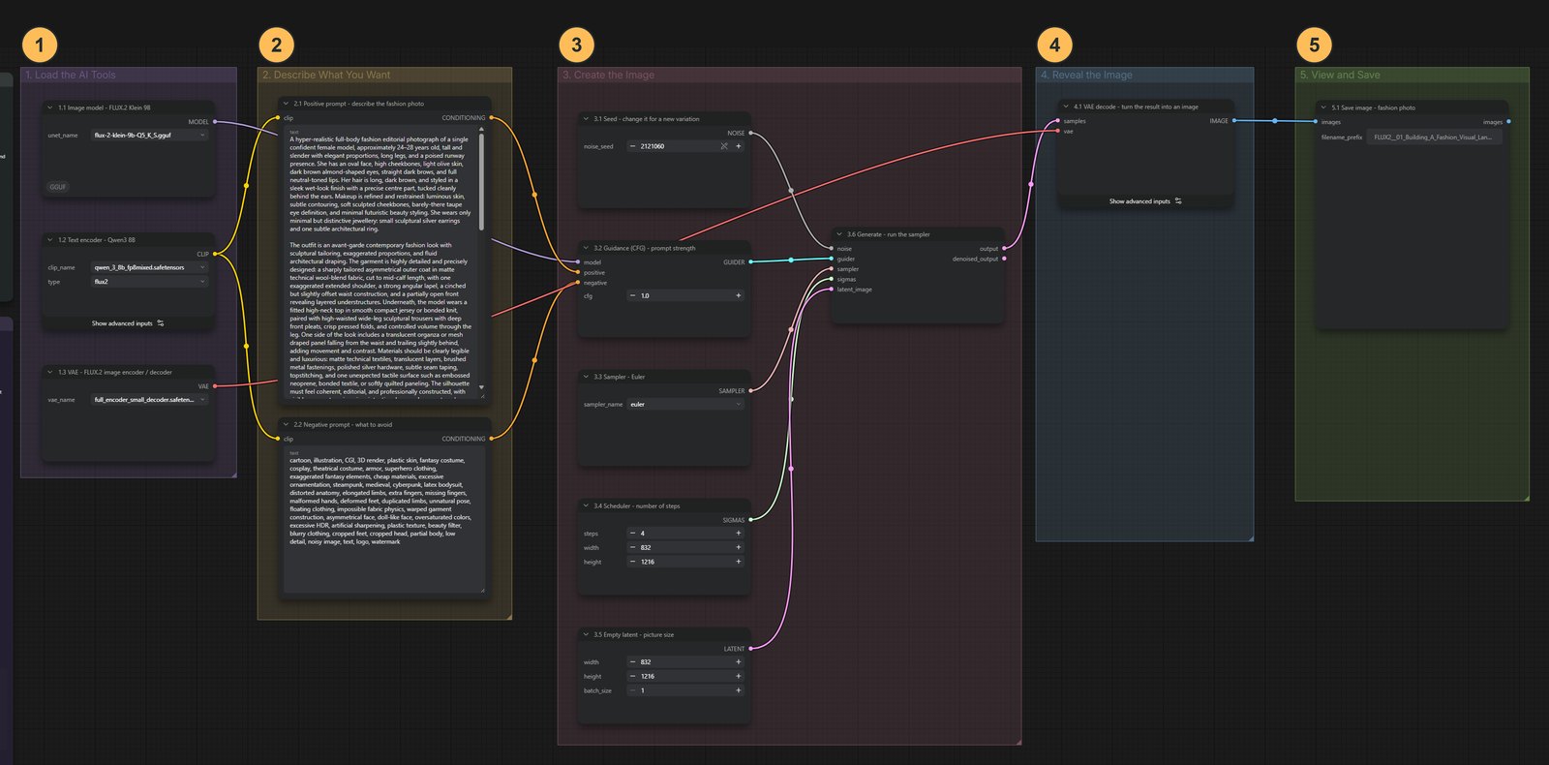The image size is (1549, 765).
Task: Increase the batch_size value
Action: (x=739, y=690)
